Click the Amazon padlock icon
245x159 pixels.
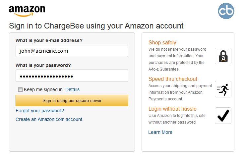click(x=223, y=56)
